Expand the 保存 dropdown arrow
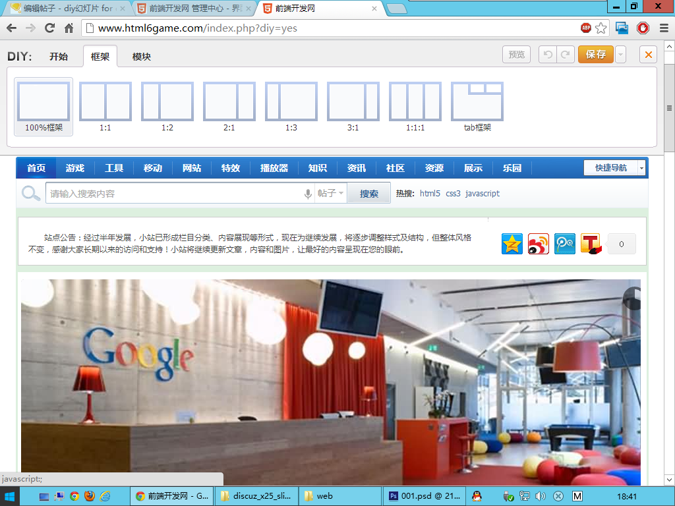This screenshot has height=506, width=675. (x=620, y=55)
